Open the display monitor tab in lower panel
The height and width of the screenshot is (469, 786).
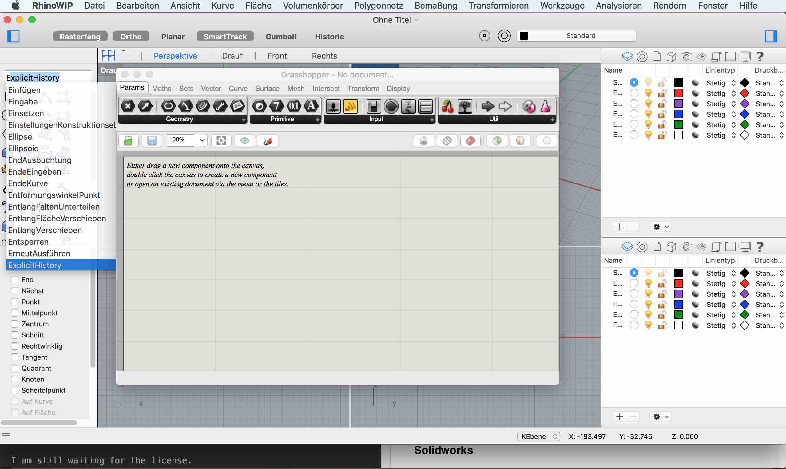[745, 247]
